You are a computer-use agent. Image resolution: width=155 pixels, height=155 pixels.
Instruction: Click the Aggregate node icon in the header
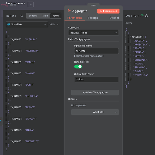[69, 11]
